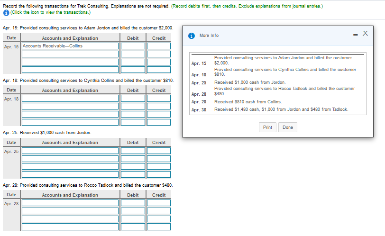The image size is (385, 236).
Task: Click the 'Apr. 25: Received $1,000 cash from Jordon.' heading
Action: pos(47,133)
